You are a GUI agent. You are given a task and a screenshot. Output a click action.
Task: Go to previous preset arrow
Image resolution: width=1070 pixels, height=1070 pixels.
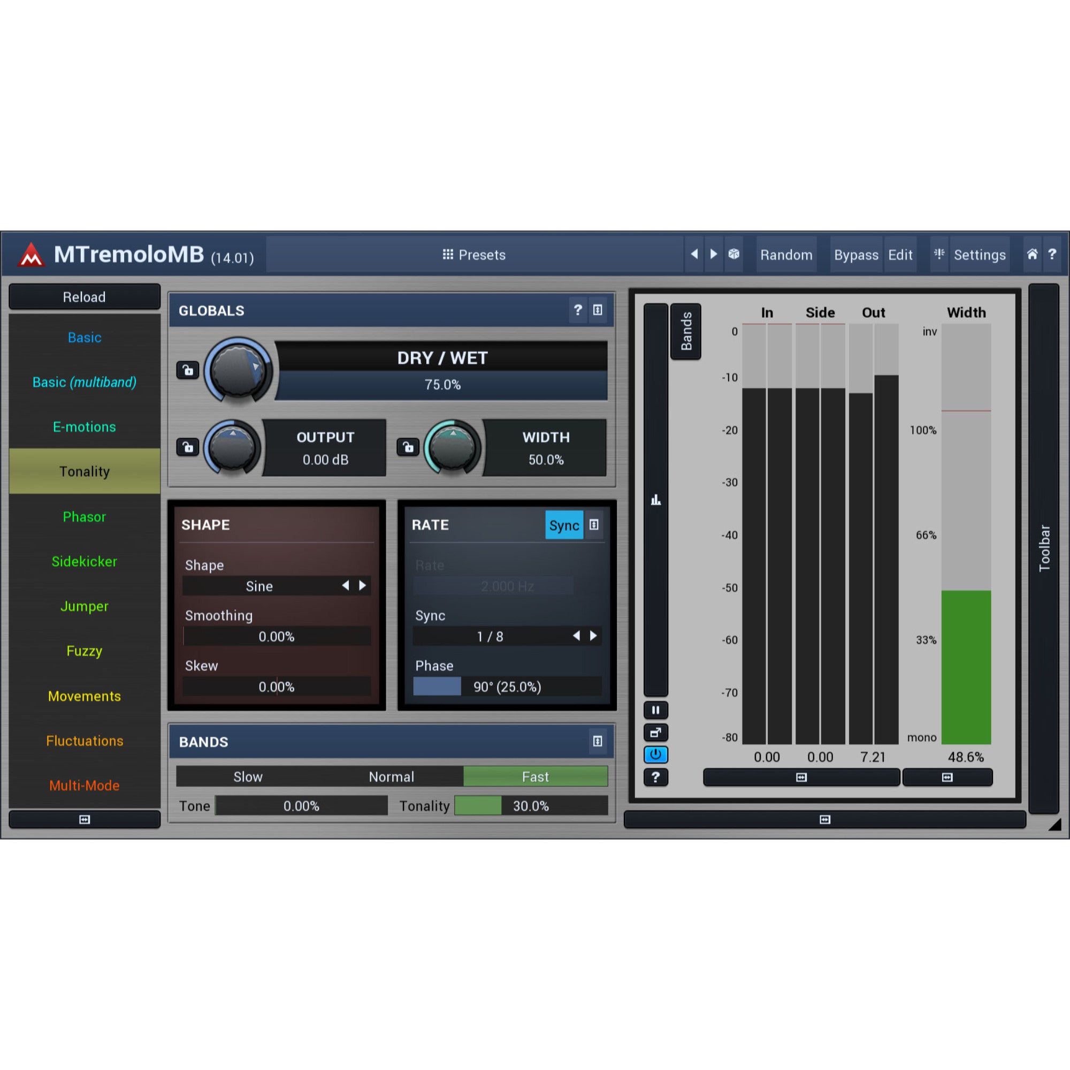click(694, 254)
